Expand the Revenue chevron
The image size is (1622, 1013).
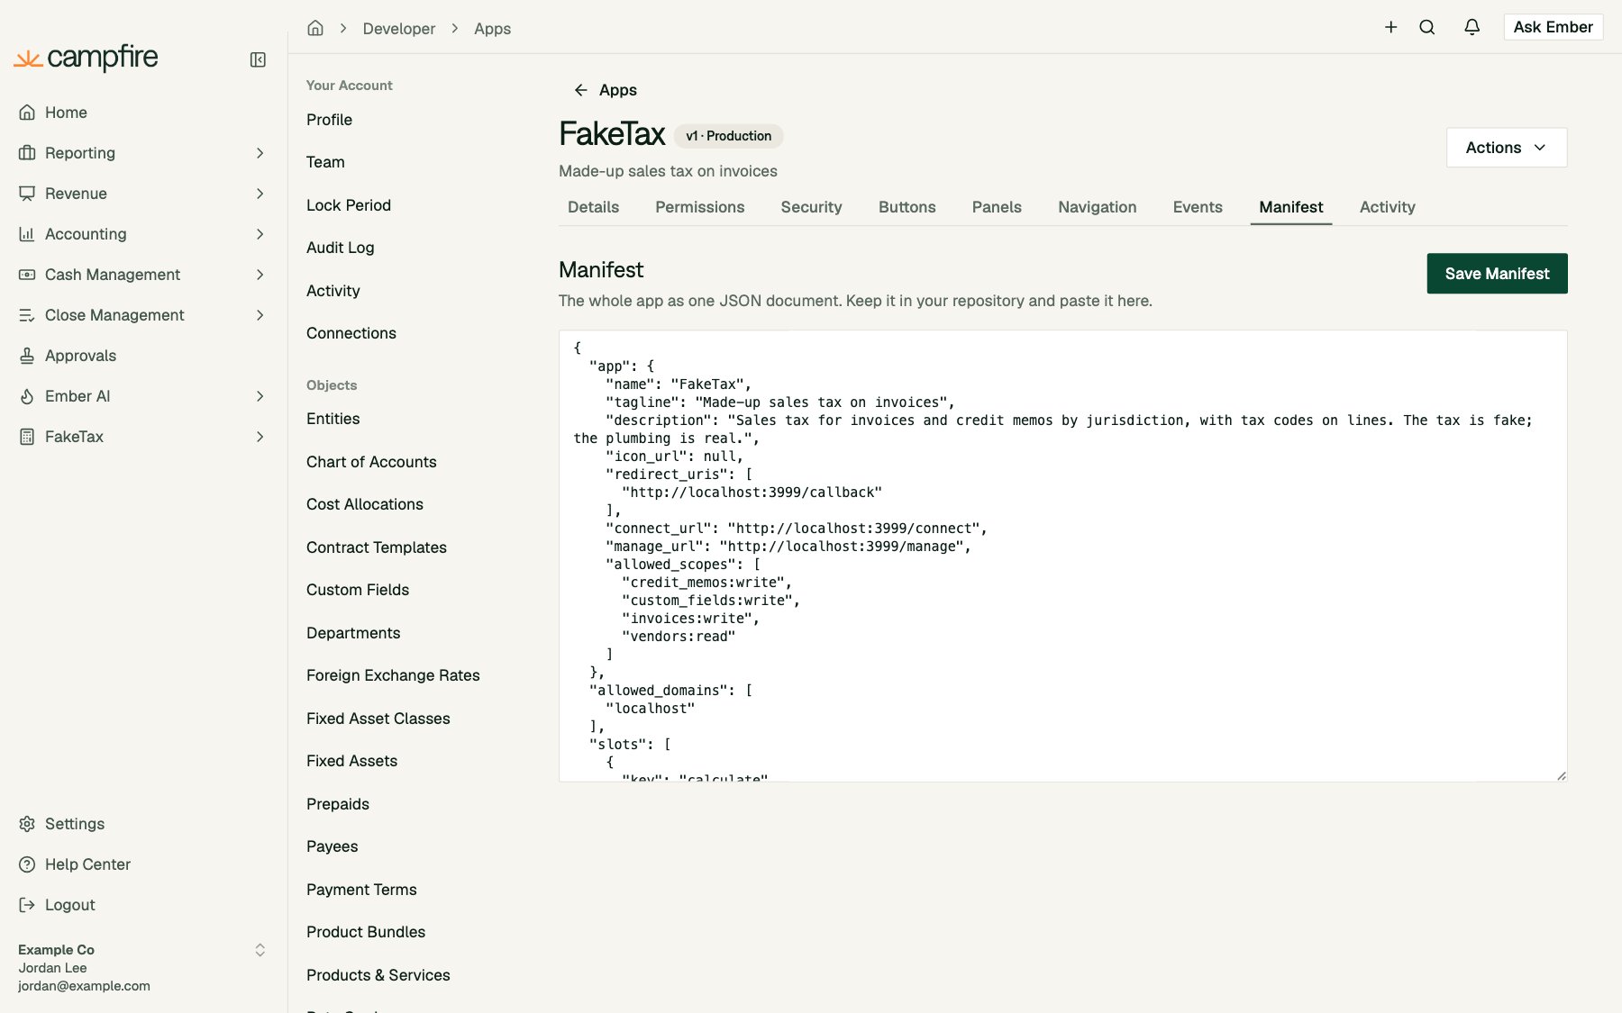pyautogui.click(x=260, y=194)
